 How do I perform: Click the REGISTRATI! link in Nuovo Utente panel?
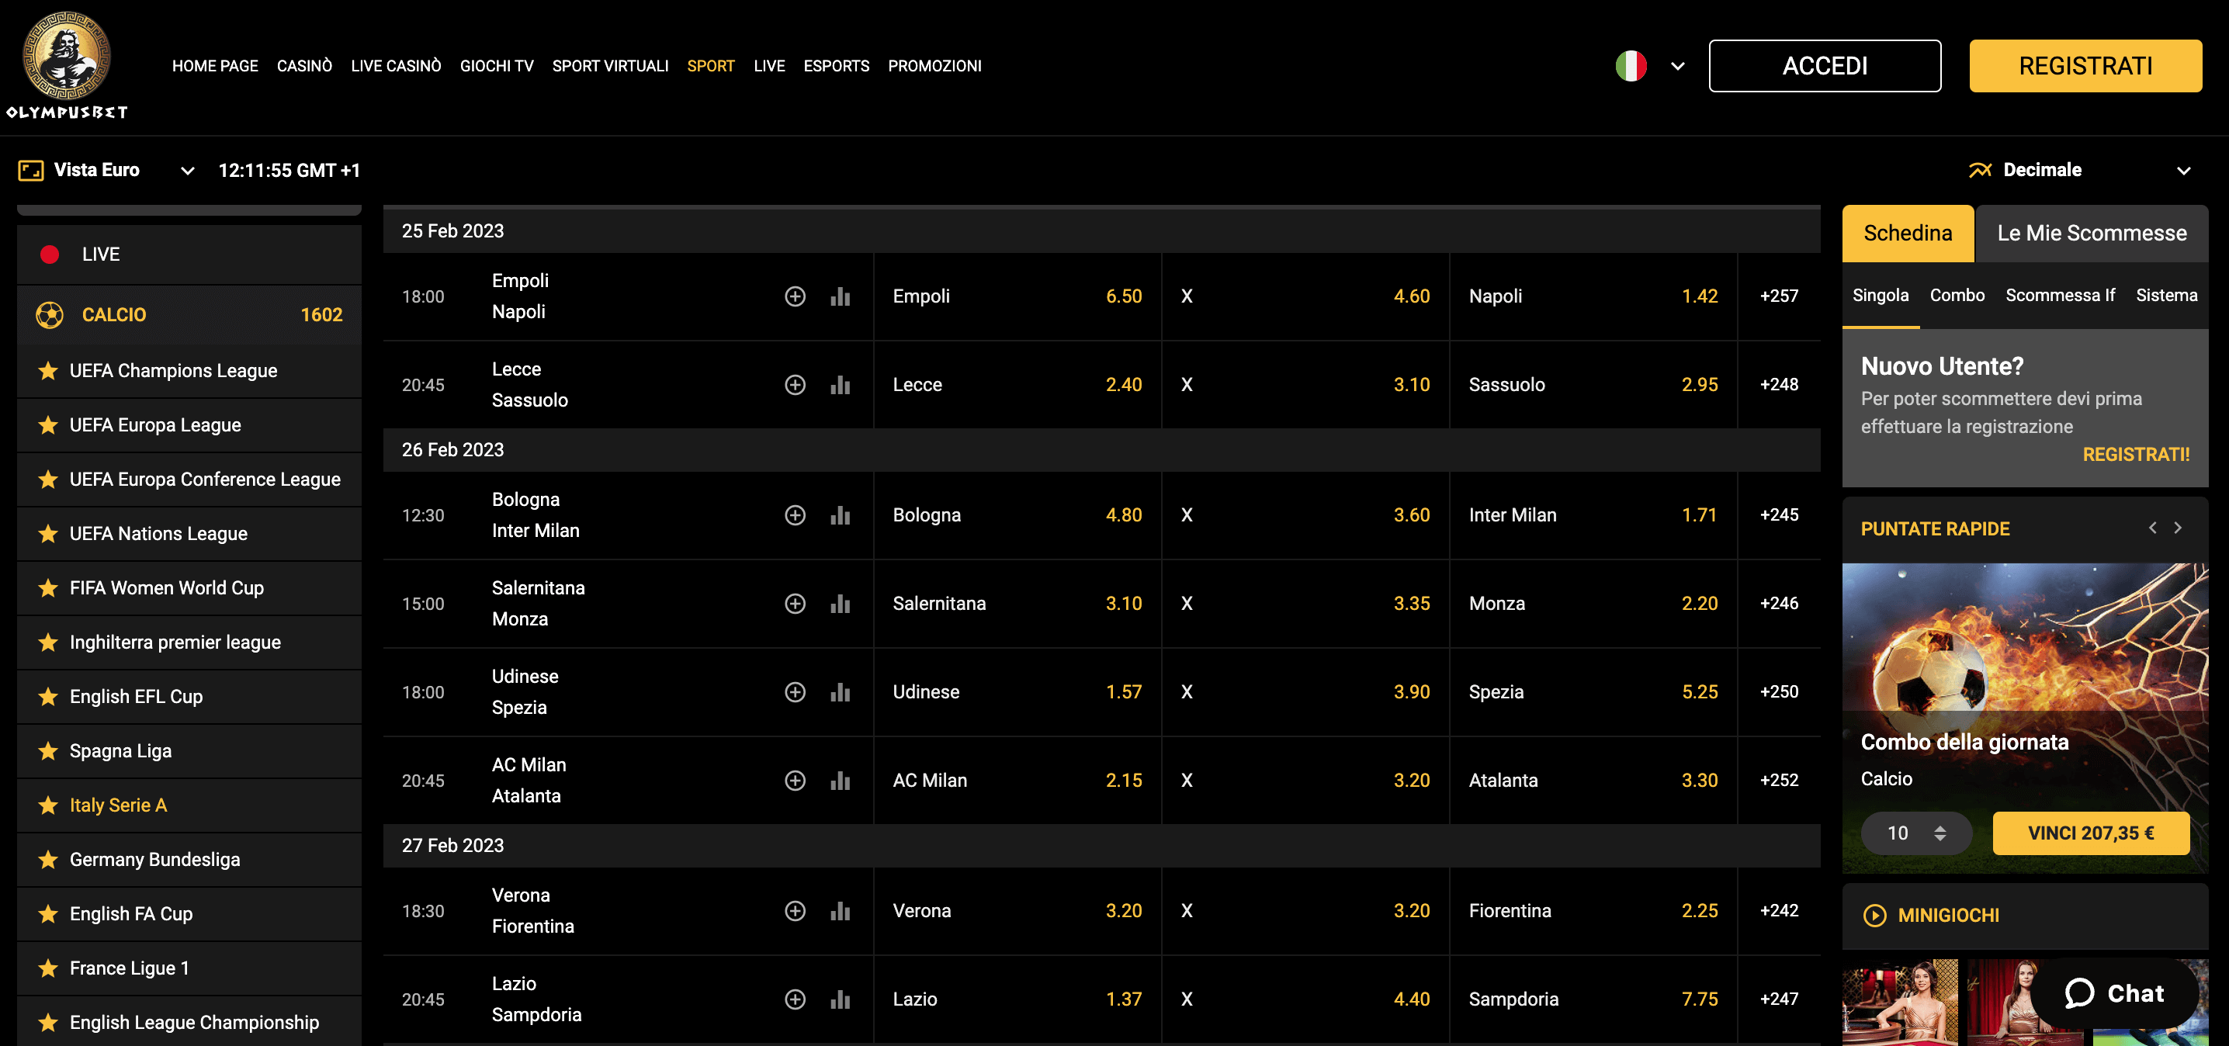pos(2136,454)
